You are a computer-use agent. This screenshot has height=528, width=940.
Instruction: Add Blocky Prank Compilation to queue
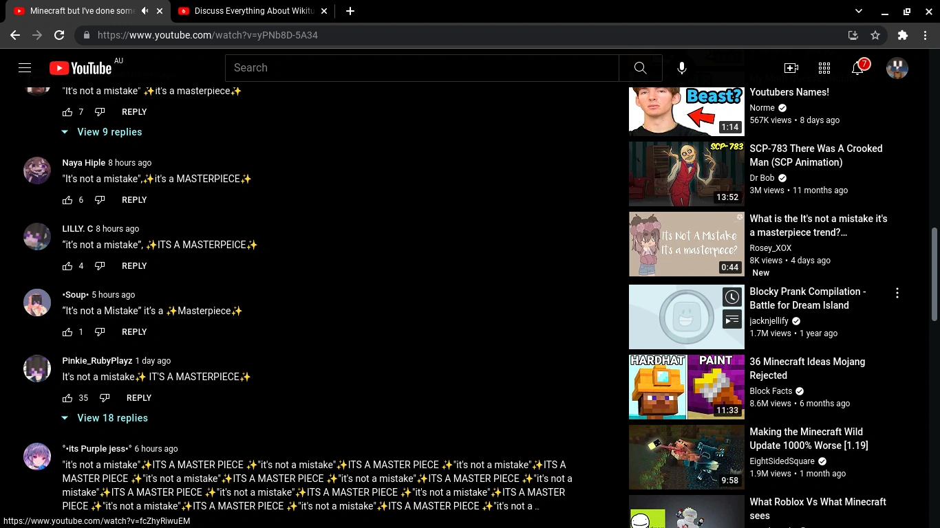click(x=732, y=319)
